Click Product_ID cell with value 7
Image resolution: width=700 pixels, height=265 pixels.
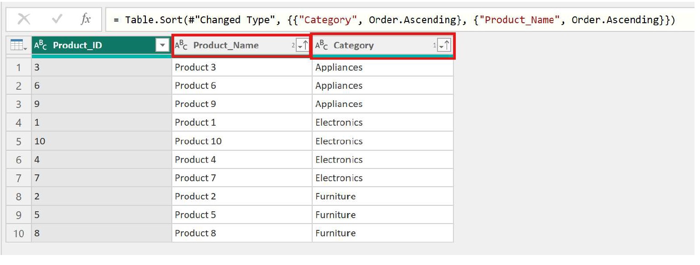[102, 178]
